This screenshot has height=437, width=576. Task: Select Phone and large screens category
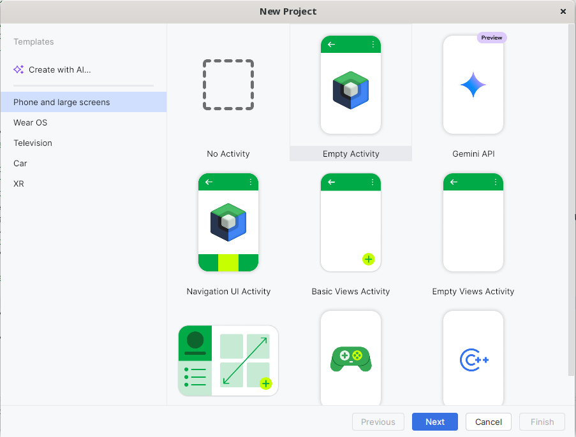[84, 102]
